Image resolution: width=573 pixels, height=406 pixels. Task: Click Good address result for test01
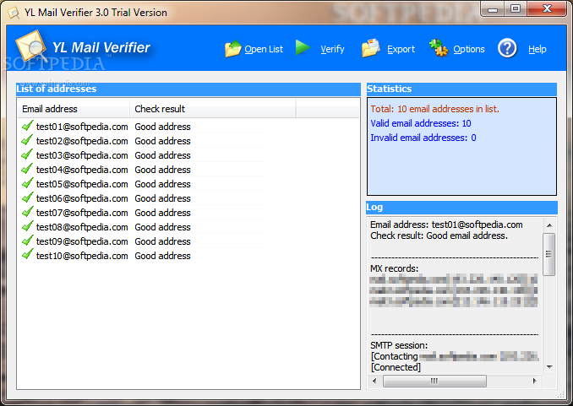(162, 127)
